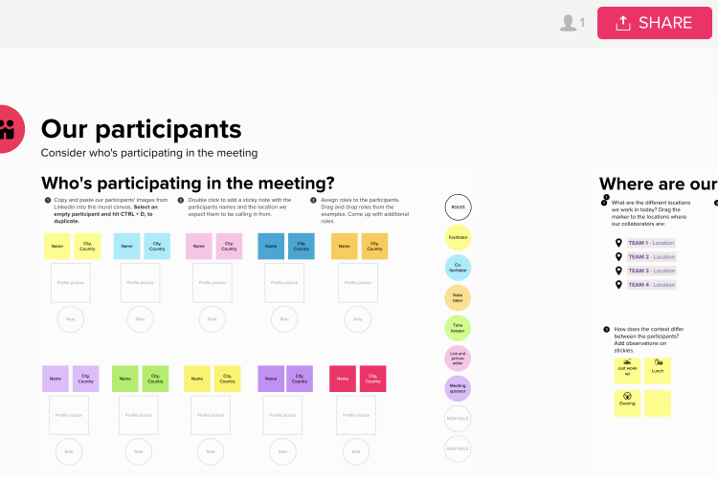This screenshot has width=718, height=478.
Task: Click the TEAM 3 - Location label
Action: coord(652,271)
